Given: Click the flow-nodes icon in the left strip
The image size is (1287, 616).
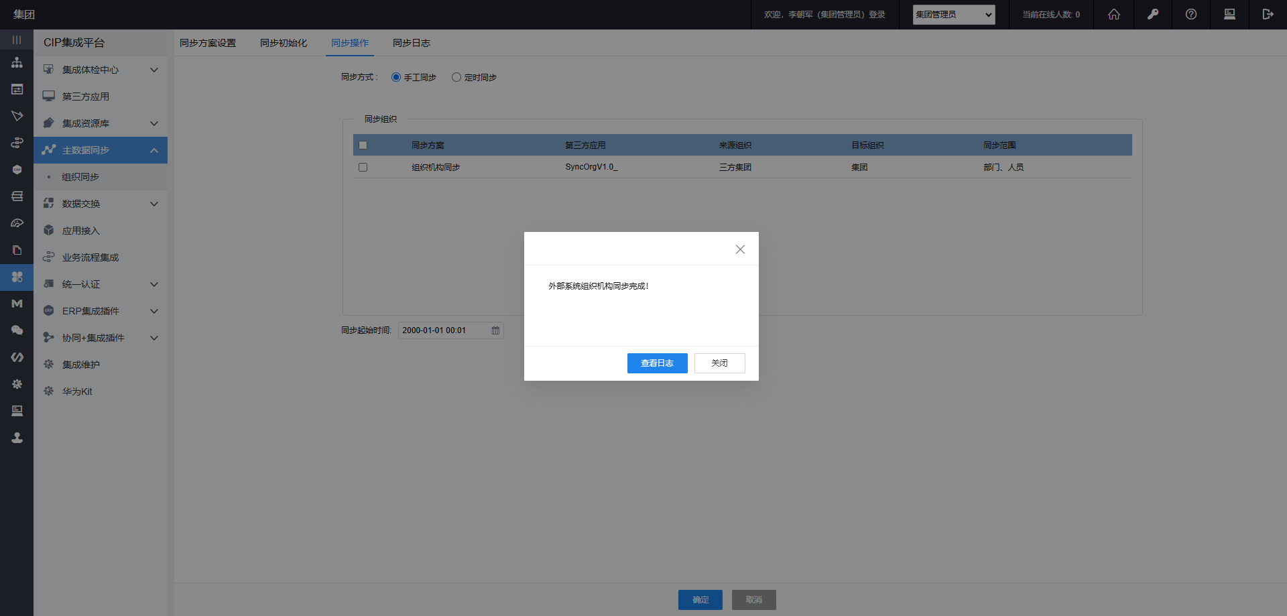Looking at the screenshot, I should [17, 143].
